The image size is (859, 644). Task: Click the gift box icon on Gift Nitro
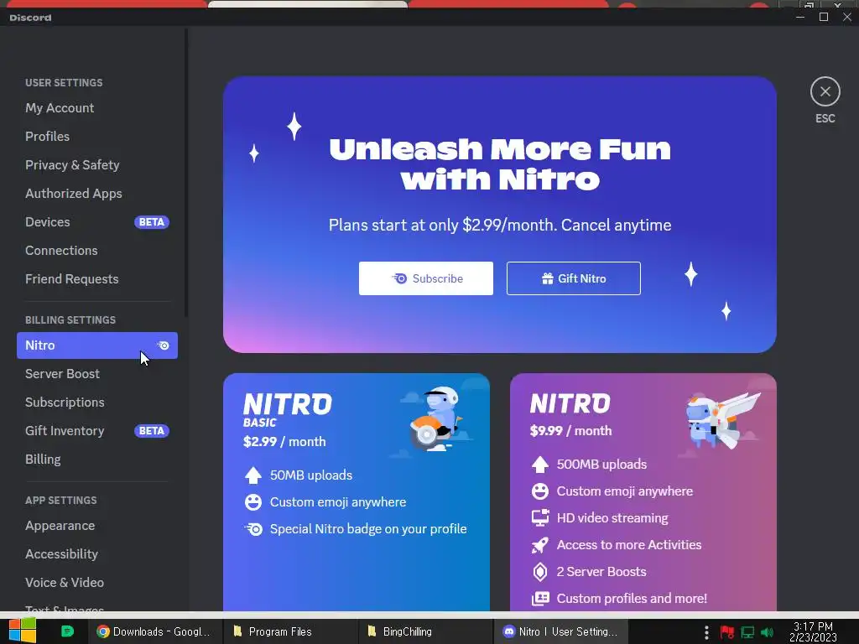pos(547,278)
